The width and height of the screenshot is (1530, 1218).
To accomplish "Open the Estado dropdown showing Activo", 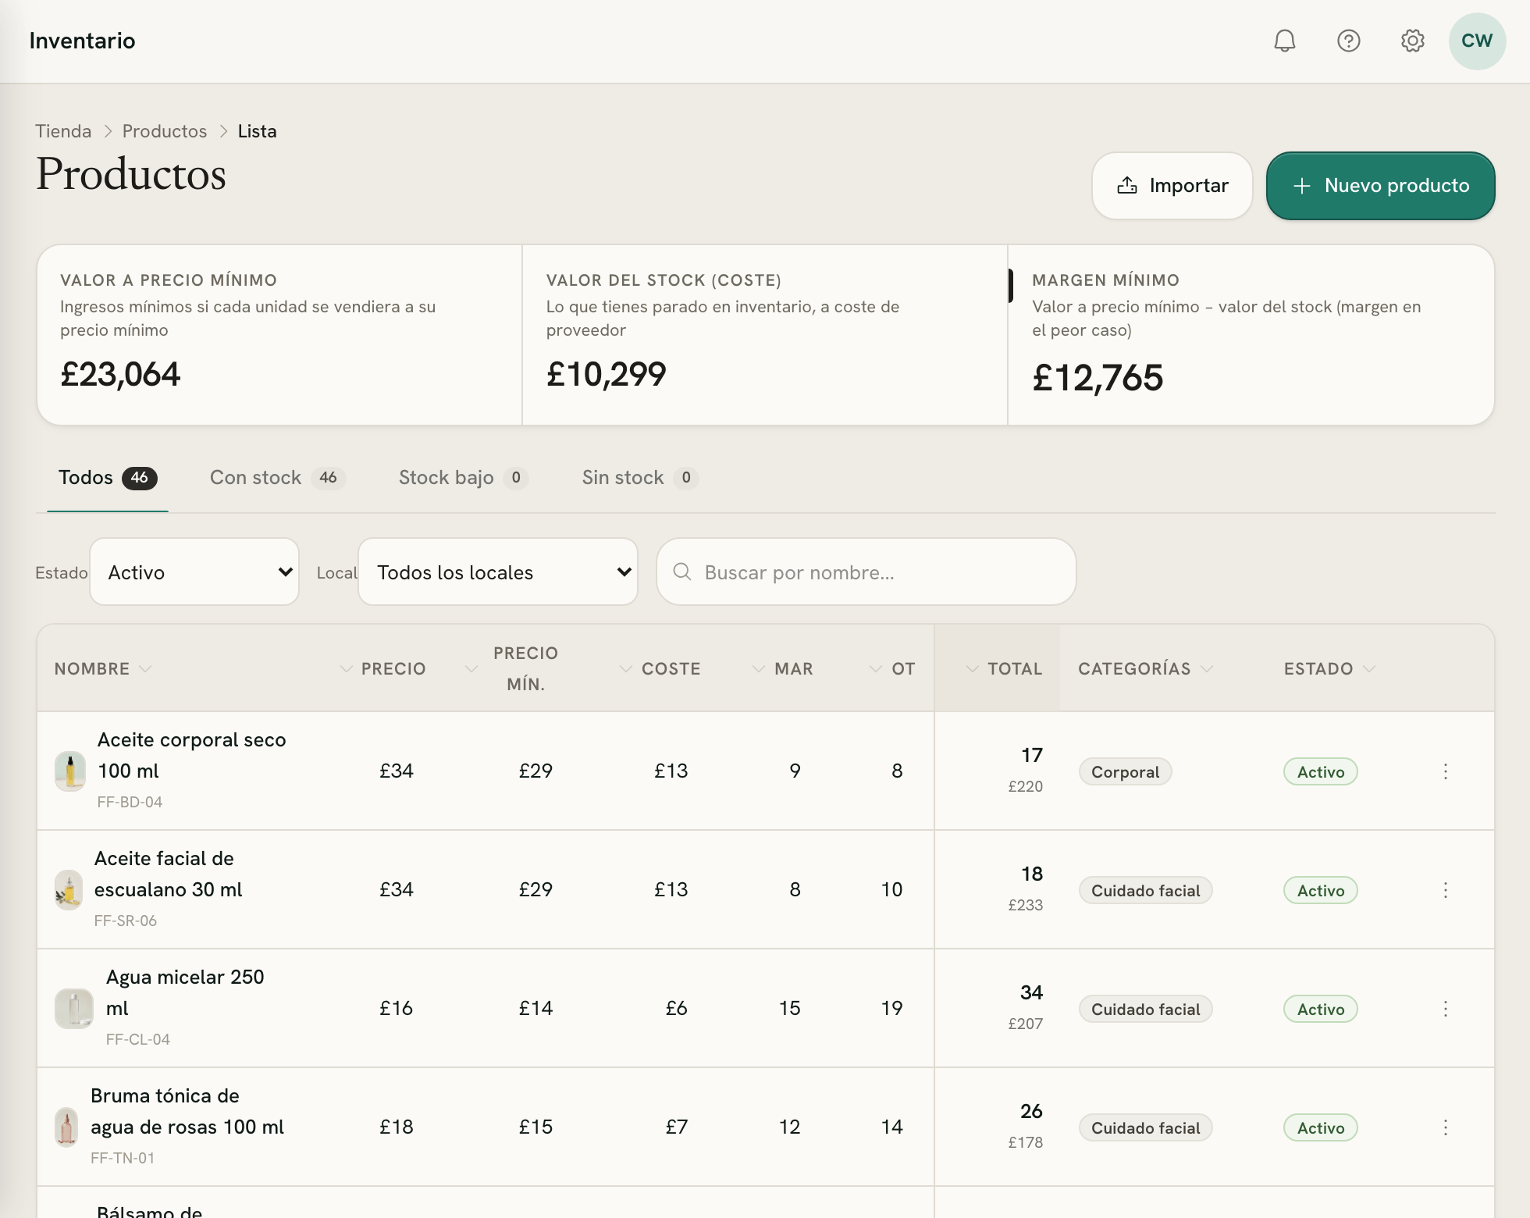I will click(x=194, y=572).
